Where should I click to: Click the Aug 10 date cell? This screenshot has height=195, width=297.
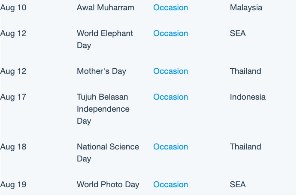tap(13, 8)
